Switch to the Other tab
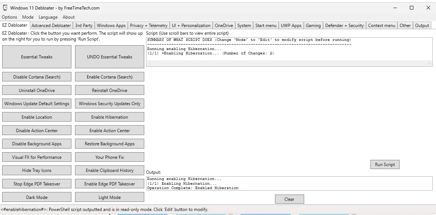The image size is (436, 215). tap(405, 25)
